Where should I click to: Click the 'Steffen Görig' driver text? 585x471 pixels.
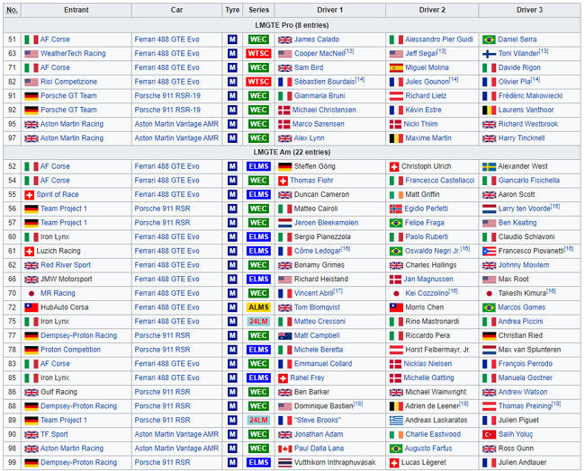tap(314, 166)
